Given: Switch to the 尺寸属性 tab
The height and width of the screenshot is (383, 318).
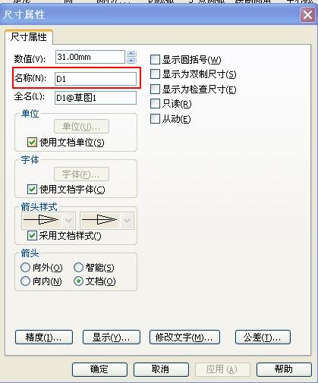Looking at the screenshot, I should [x=29, y=37].
